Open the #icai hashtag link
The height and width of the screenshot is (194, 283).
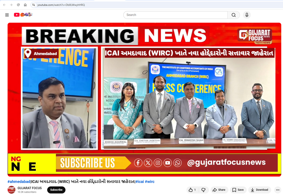click(x=140, y=182)
